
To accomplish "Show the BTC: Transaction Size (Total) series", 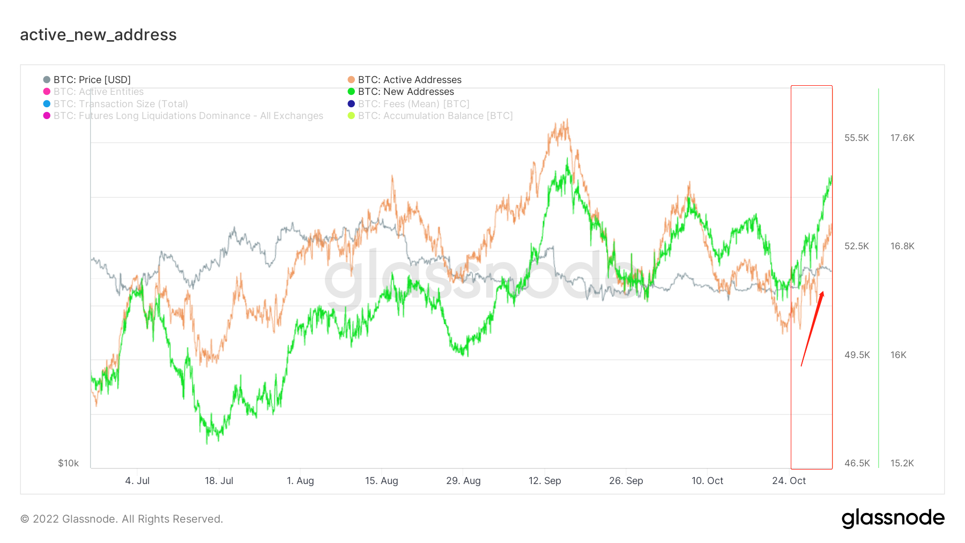I will (x=121, y=104).
